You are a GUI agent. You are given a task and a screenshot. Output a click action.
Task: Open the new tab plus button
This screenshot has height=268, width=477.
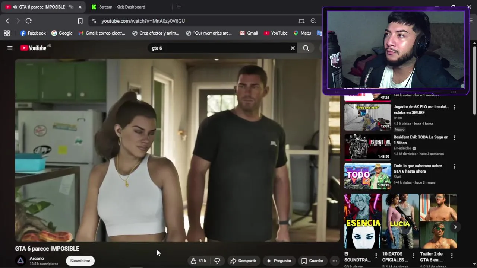[x=179, y=7]
